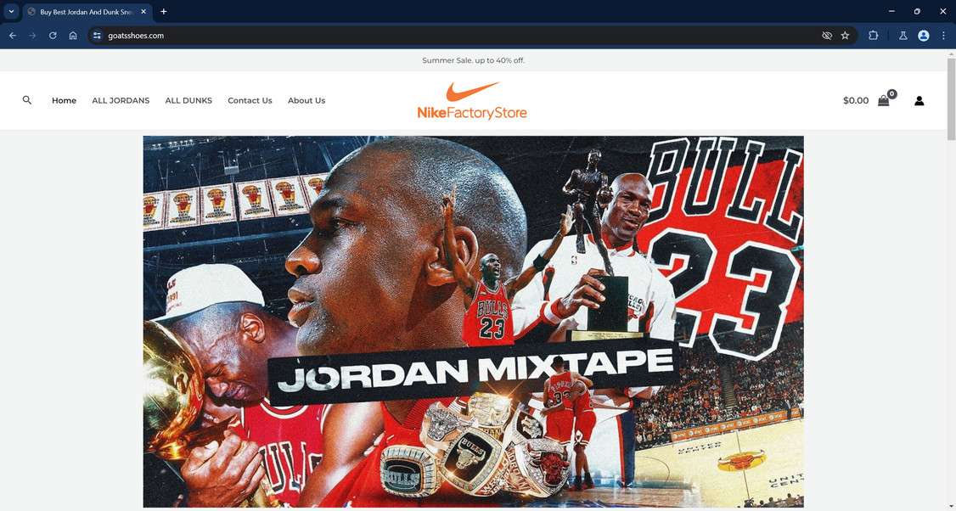Open the browser three-dot menu
Viewport: 956px width, 511px height.
click(x=943, y=36)
